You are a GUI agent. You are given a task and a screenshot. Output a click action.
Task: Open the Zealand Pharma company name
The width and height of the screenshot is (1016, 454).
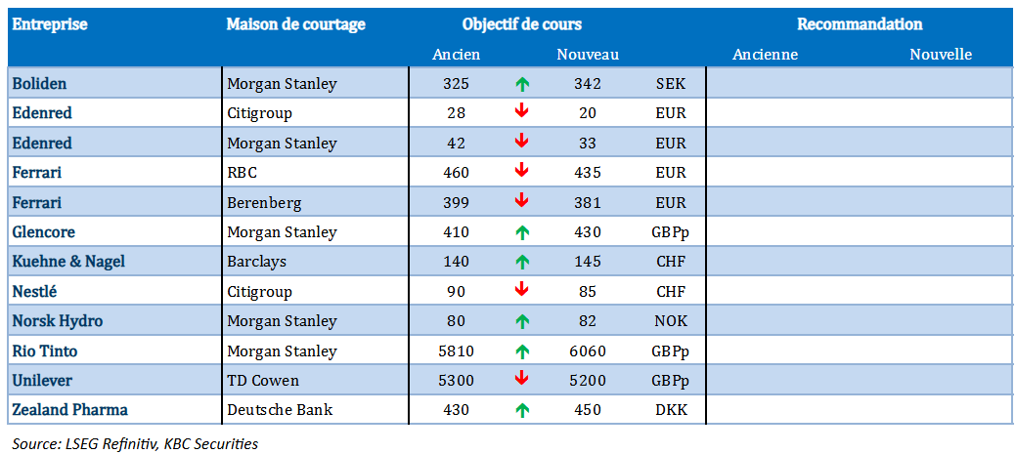point(69,410)
